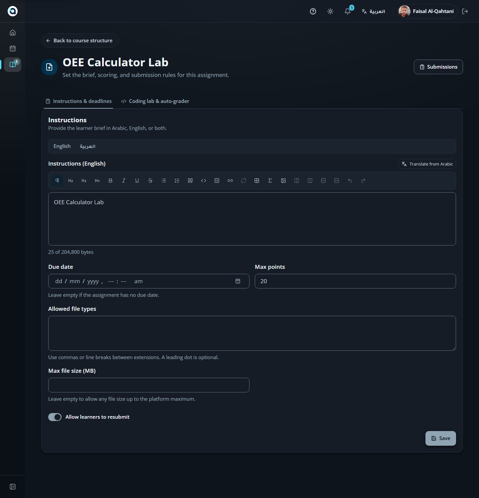Undo the last edit
Screen dimensions: 479x498
350,181
